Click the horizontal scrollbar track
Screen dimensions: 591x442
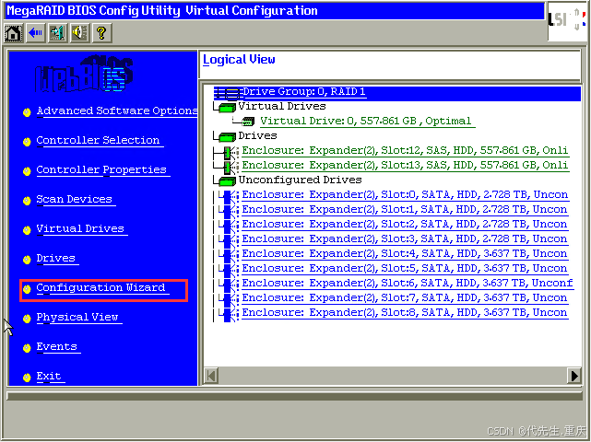point(393,376)
